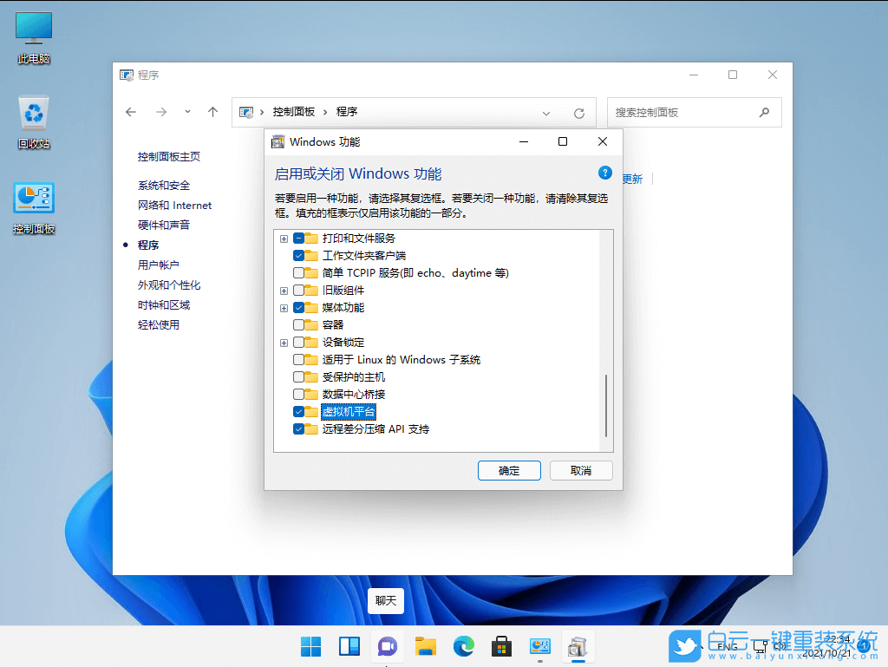This screenshot has width=888, height=667.
Task: Click the help question mark in Windows 功能 dialog
Action: click(604, 172)
